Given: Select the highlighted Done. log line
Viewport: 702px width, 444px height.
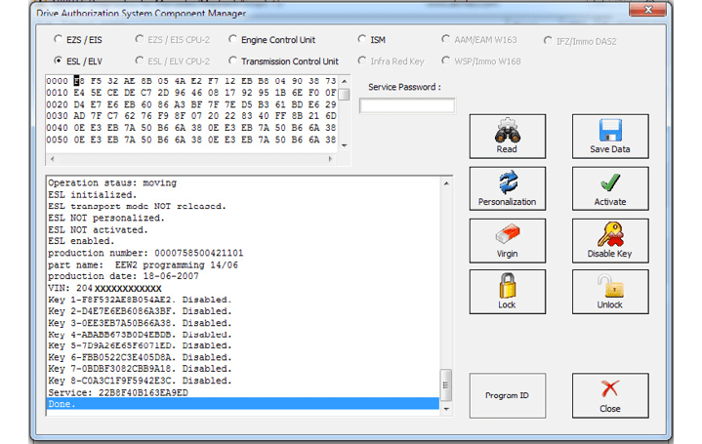Looking at the screenshot, I should point(242,404).
